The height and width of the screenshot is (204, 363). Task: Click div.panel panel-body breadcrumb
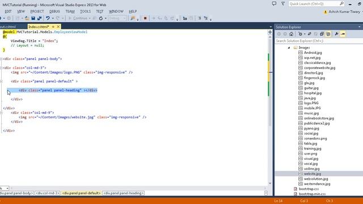(16, 193)
